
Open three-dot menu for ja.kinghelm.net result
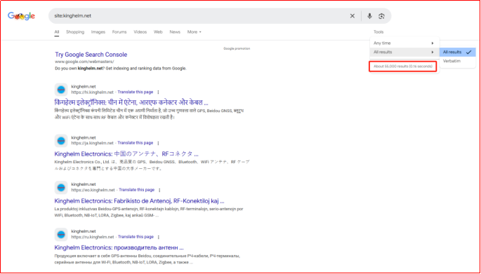(x=158, y=143)
